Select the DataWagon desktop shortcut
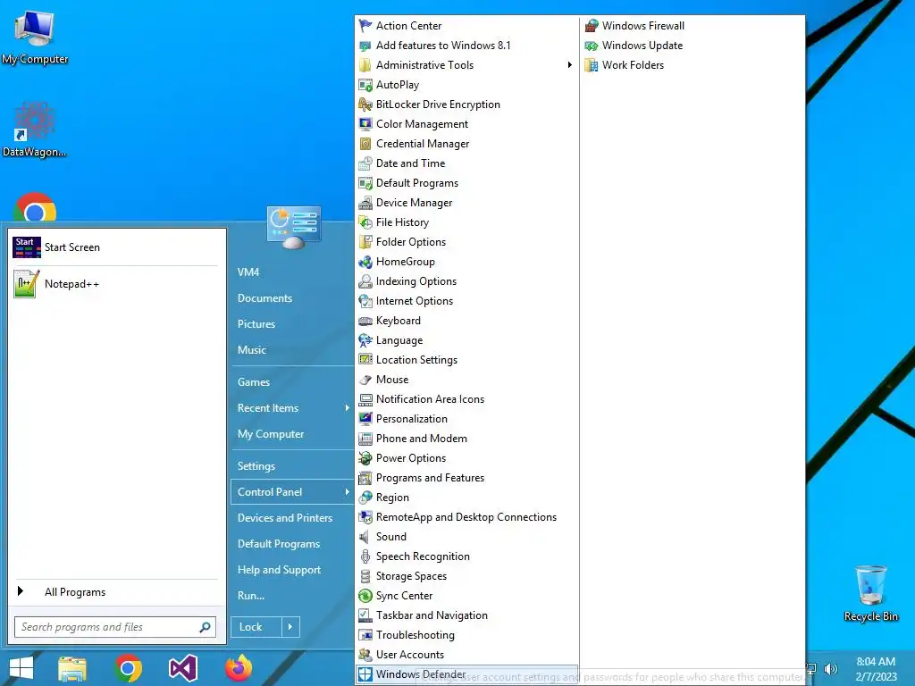Viewport: 915px width, 686px height. [35, 130]
